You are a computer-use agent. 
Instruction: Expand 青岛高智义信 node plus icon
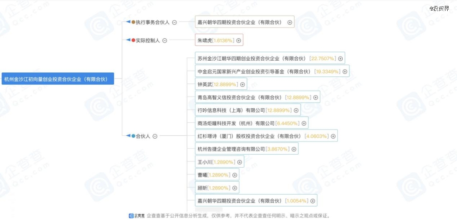tap(316, 97)
